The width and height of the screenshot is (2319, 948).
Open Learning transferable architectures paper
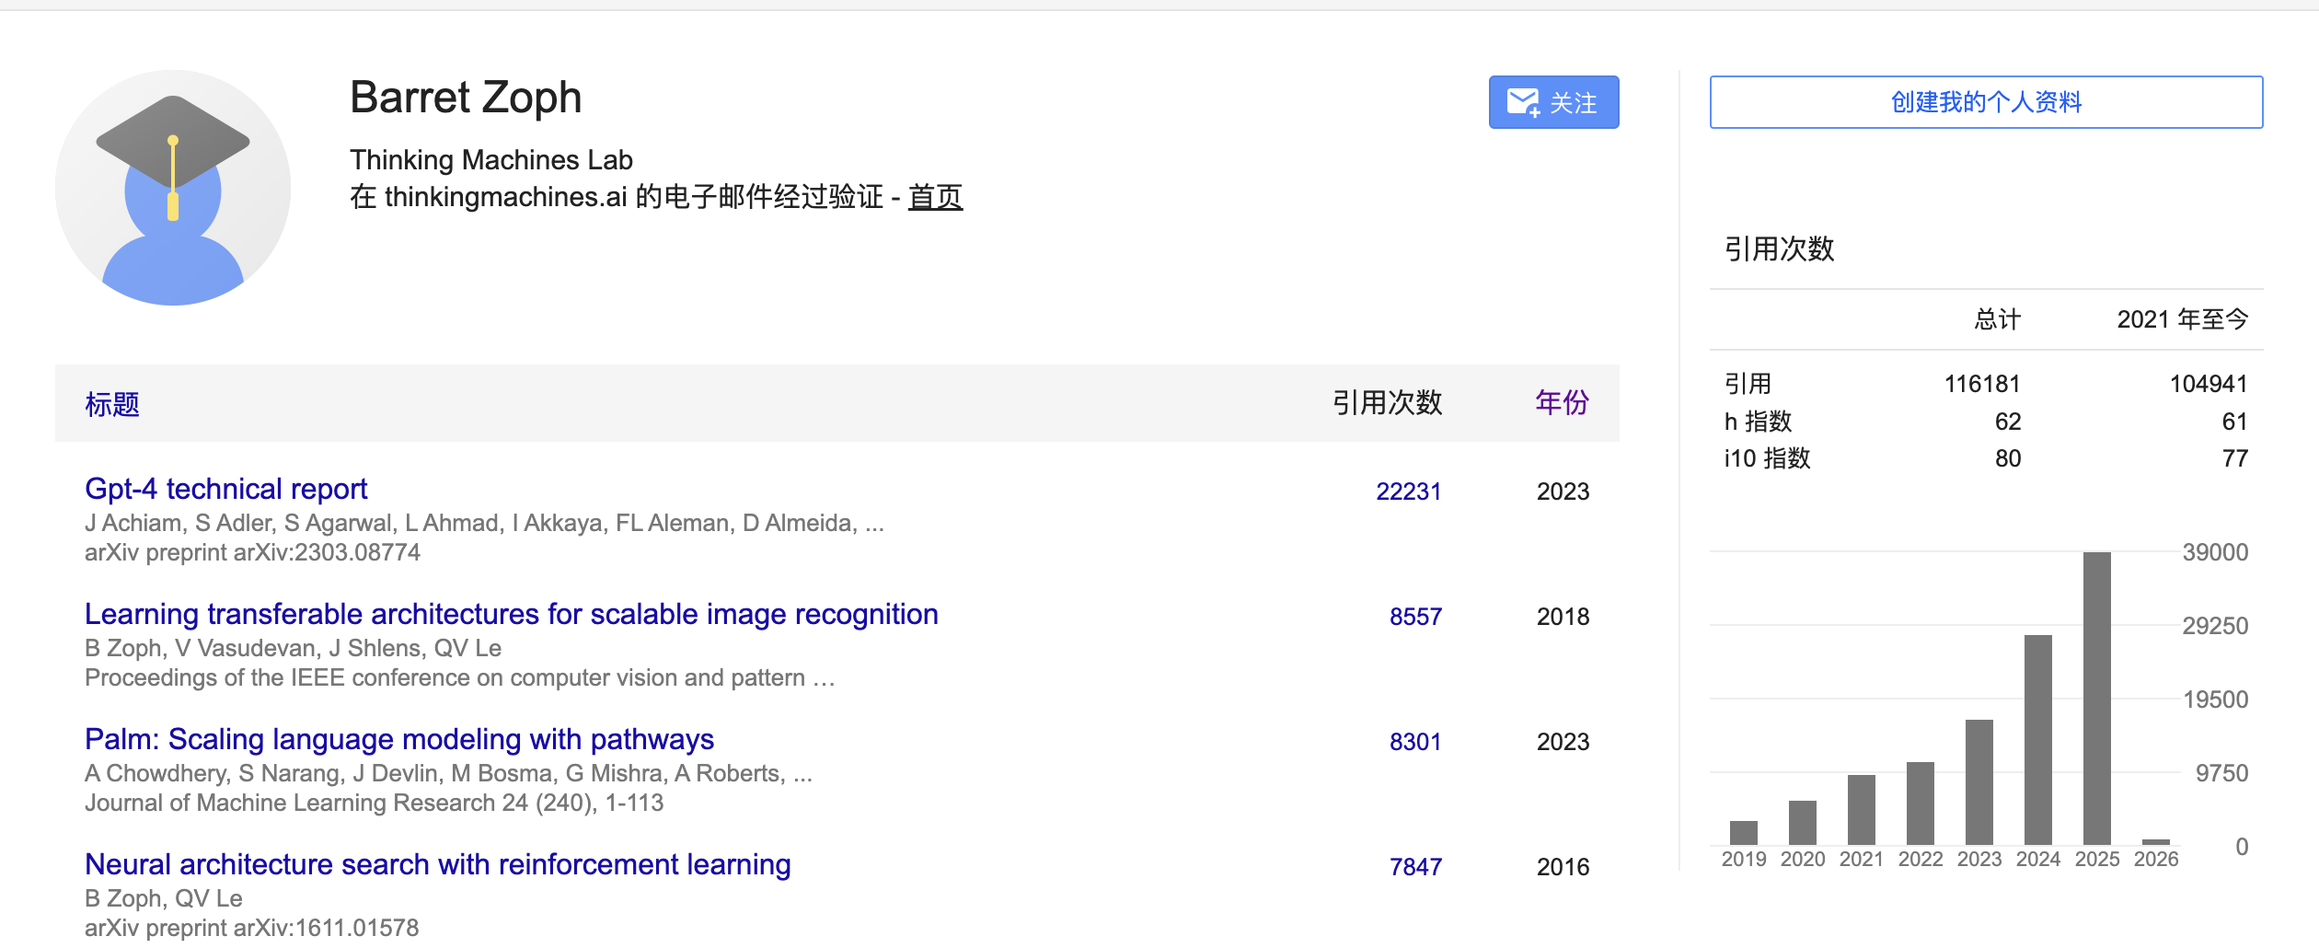tap(512, 614)
